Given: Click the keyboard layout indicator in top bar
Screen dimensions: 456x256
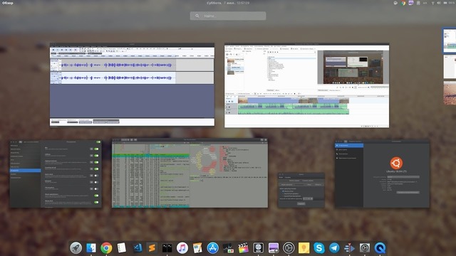Looking at the screenshot, I should click(425, 3).
